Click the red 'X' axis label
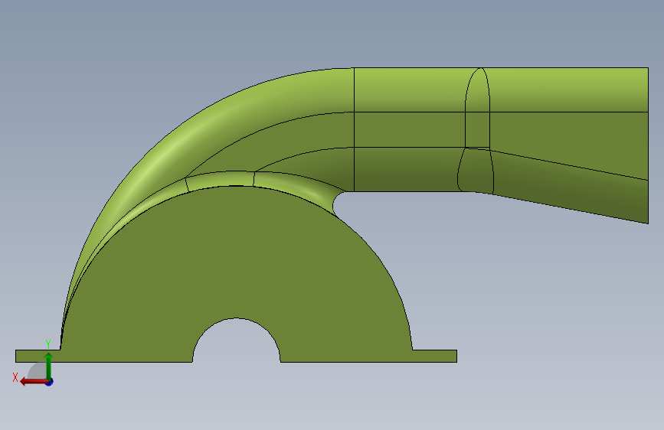The width and height of the screenshot is (664, 430). coord(15,377)
